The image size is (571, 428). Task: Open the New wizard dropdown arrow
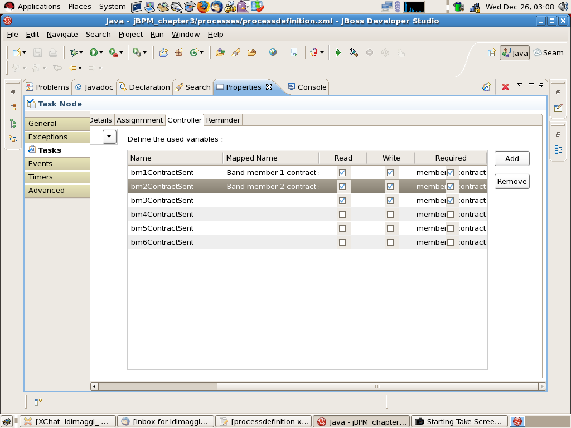click(25, 53)
